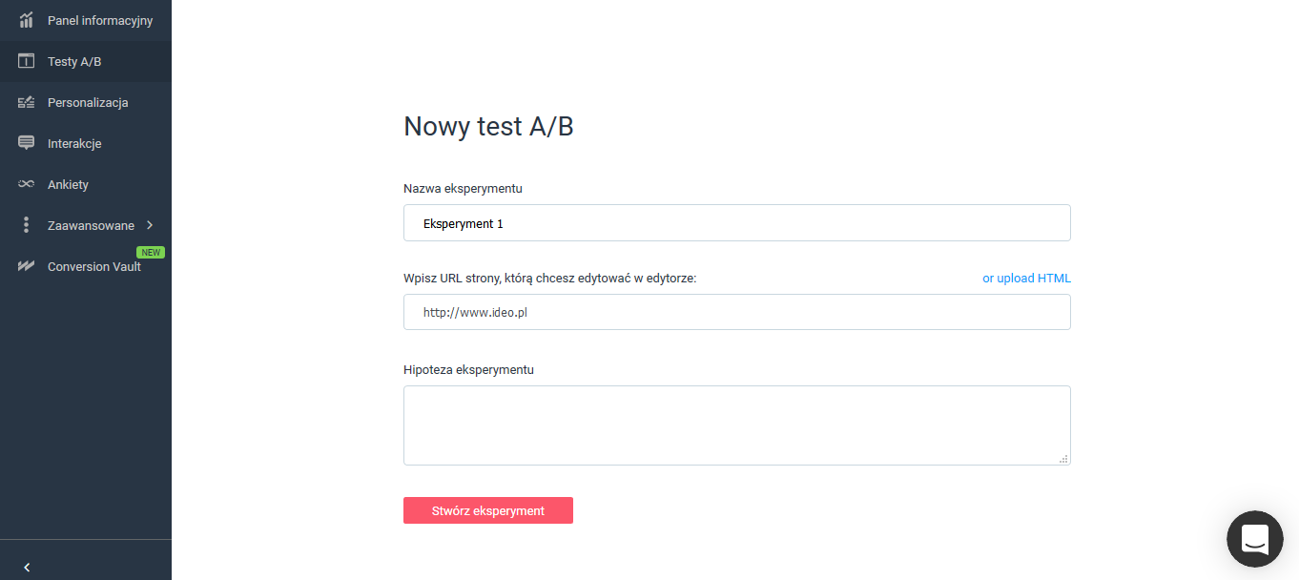
Task: Go to the Personalizacja section
Action: [88, 102]
